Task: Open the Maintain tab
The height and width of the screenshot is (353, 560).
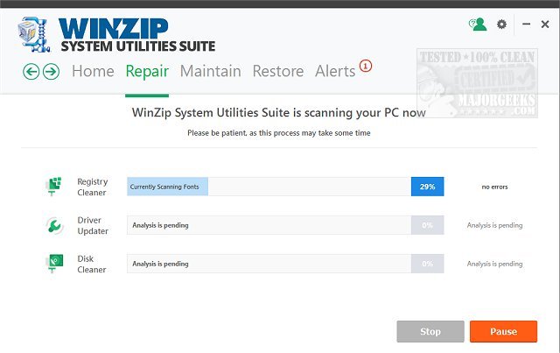Action: tap(210, 72)
